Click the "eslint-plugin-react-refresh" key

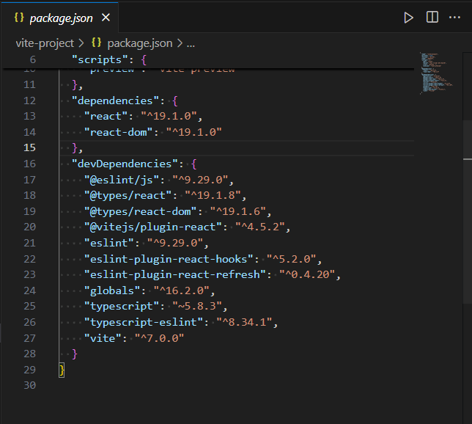[175, 274]
